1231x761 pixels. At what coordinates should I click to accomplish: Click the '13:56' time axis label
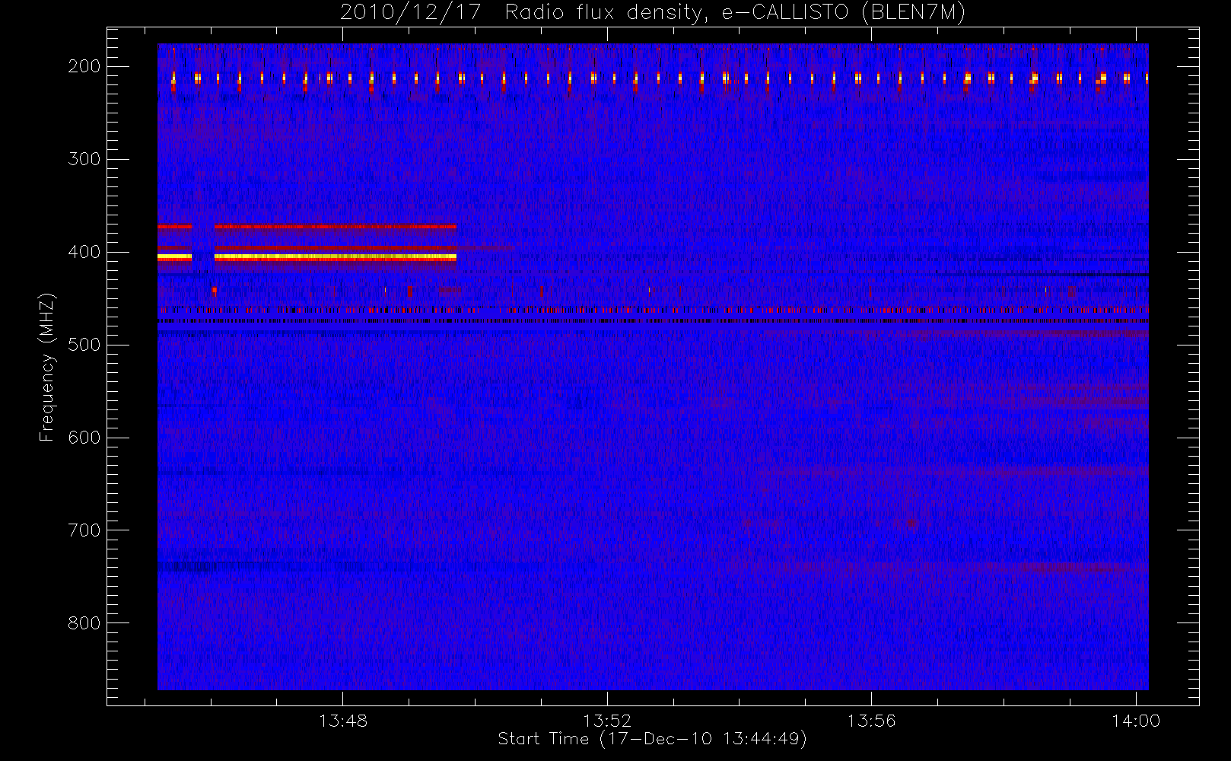pos(871,721)
